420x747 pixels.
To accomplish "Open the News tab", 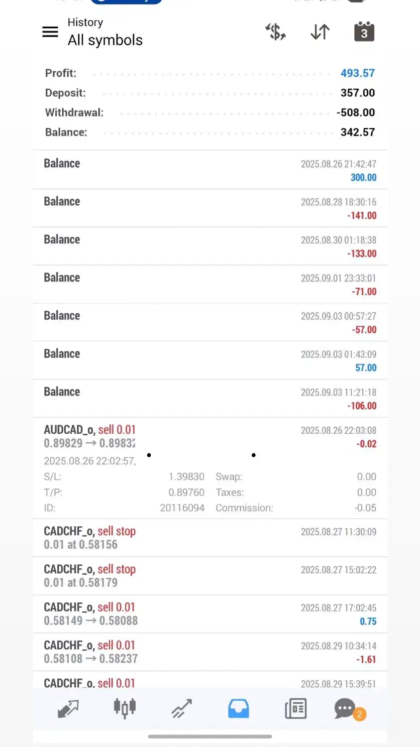I will point(296,708).
